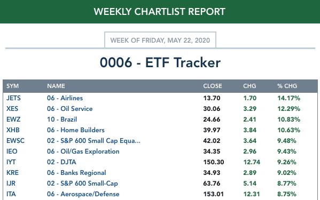Click the Week of Friday date box
Screen dimensions: 320x200
[x=160, y=40]
